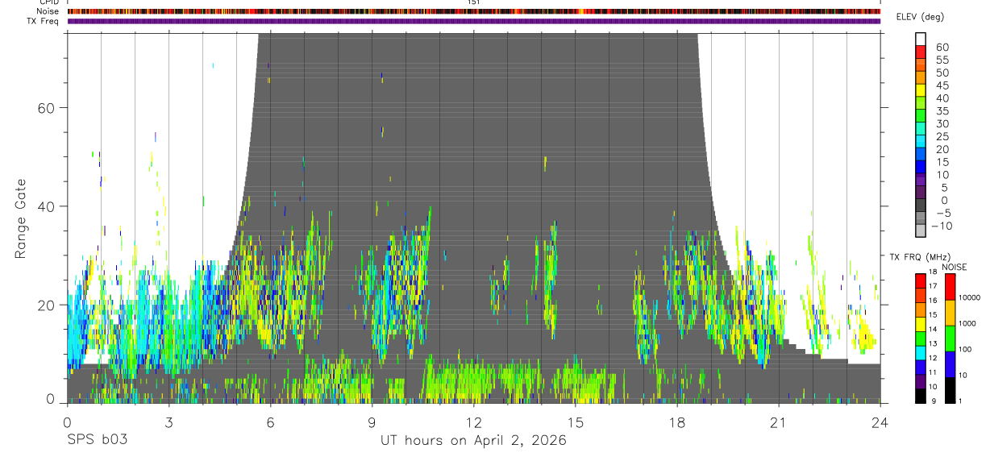Select the orange NOISE color bar segment
The width and height of the screenshot is (990, 457).
(x=950, y=313)
